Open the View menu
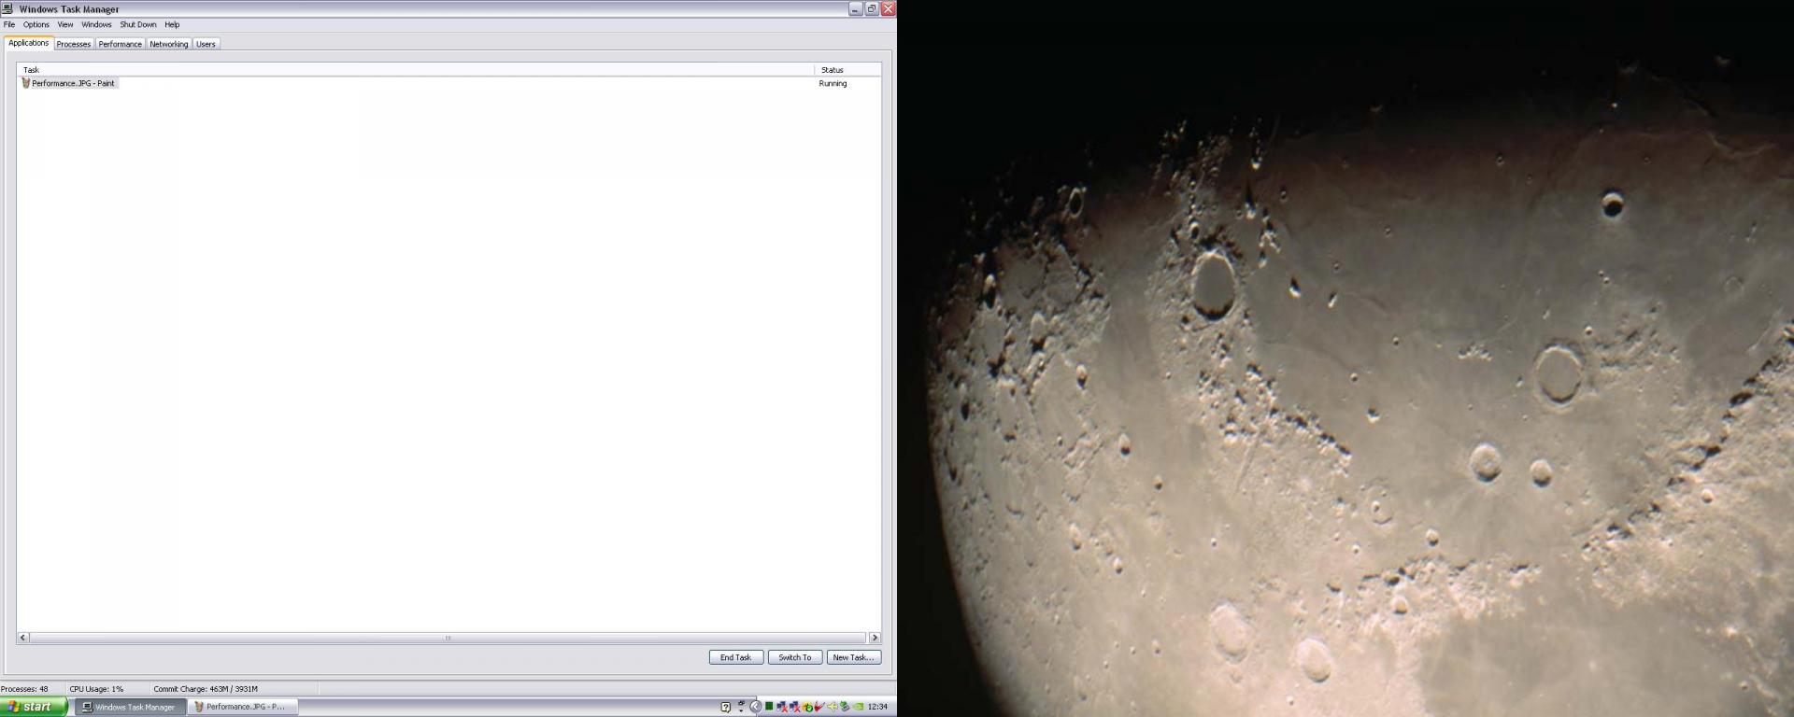Screen dimensions: 1794x717 coord(65,25)
